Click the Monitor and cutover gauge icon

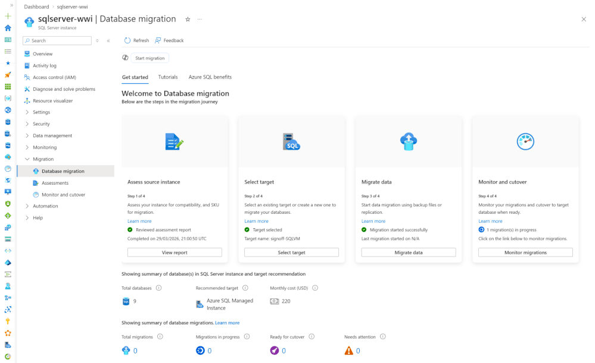click(525, 141)
